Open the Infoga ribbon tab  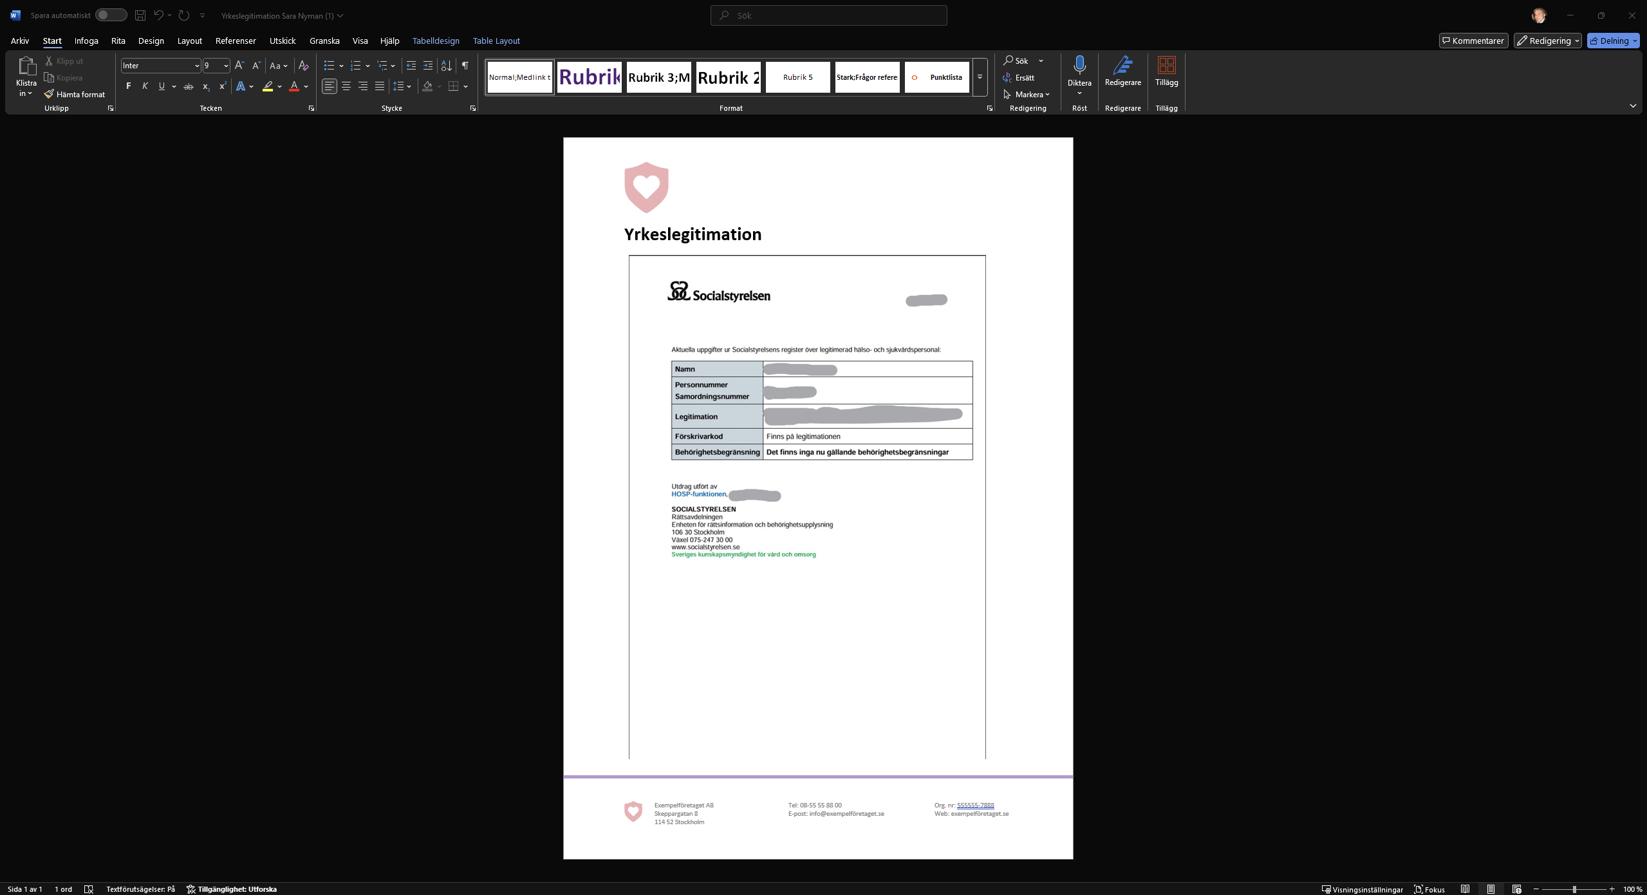(x=86, y=41)
